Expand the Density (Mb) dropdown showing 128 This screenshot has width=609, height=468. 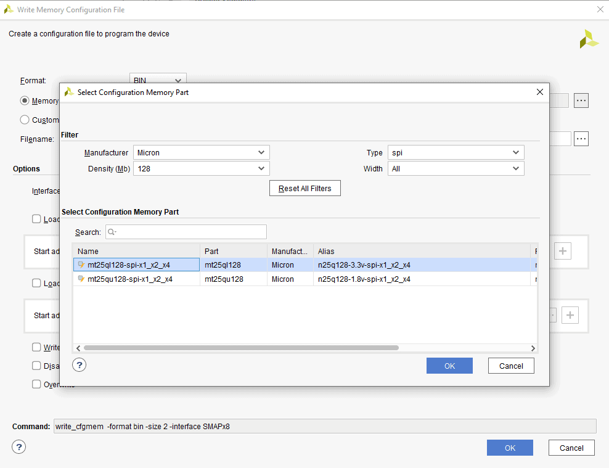pos(201,168)
